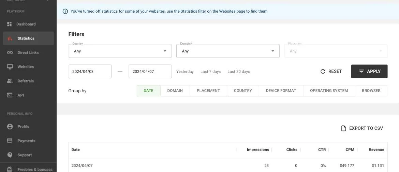This screenshot has height=172, width=399.
Task: Open the Support menu item
Action: click(28, 155)
